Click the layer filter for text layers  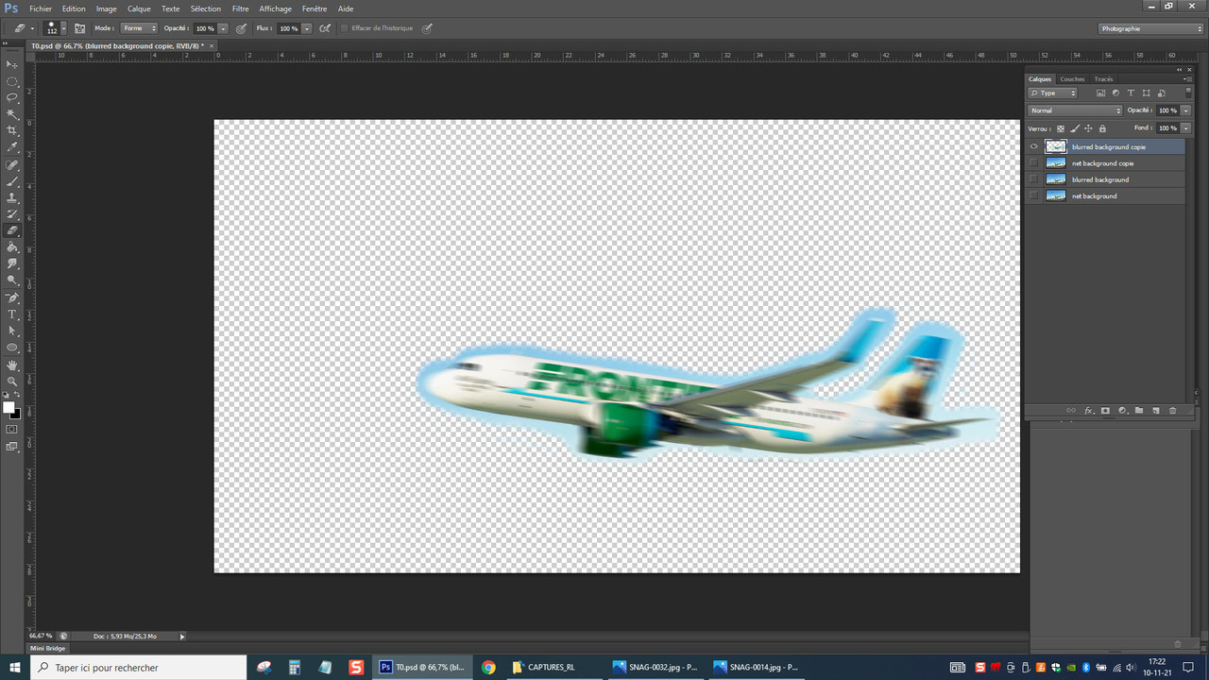(x=1131, y=93)
